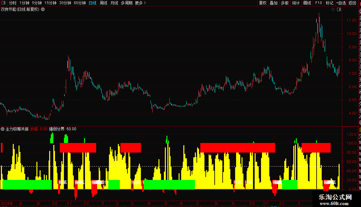Click the 强弱分界: 50.00 label

63,129
